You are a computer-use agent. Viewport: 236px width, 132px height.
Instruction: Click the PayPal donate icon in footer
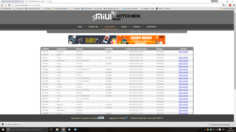point(101,118)
